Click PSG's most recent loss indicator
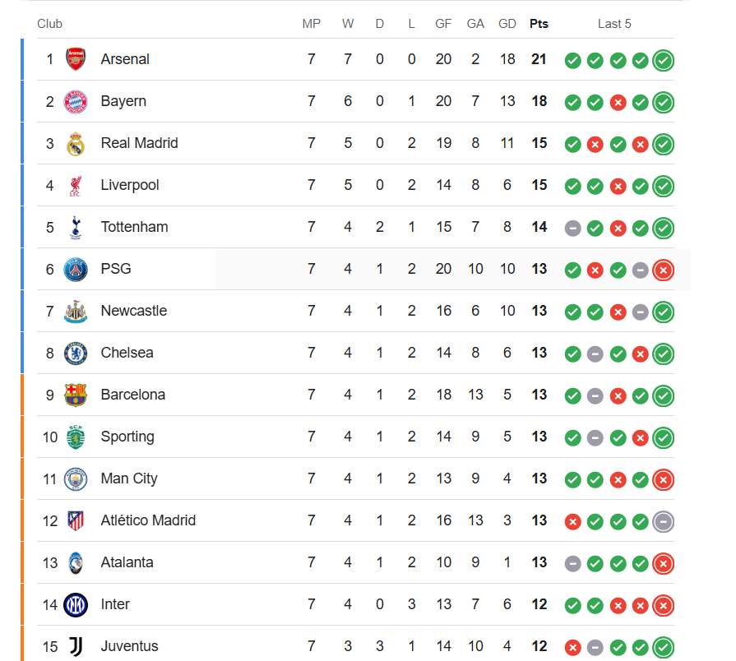 (x=664, y=270)
